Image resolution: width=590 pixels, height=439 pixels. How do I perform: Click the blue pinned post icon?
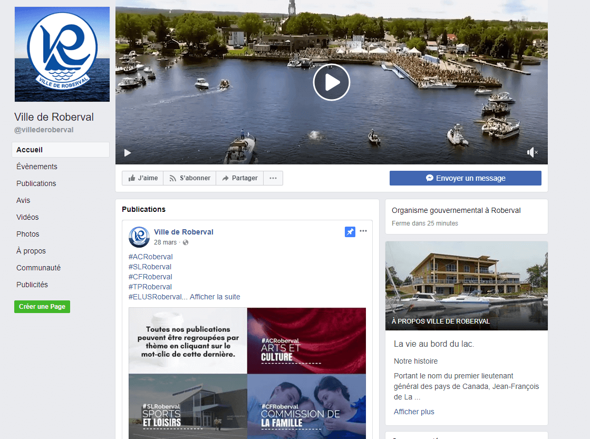350,232
